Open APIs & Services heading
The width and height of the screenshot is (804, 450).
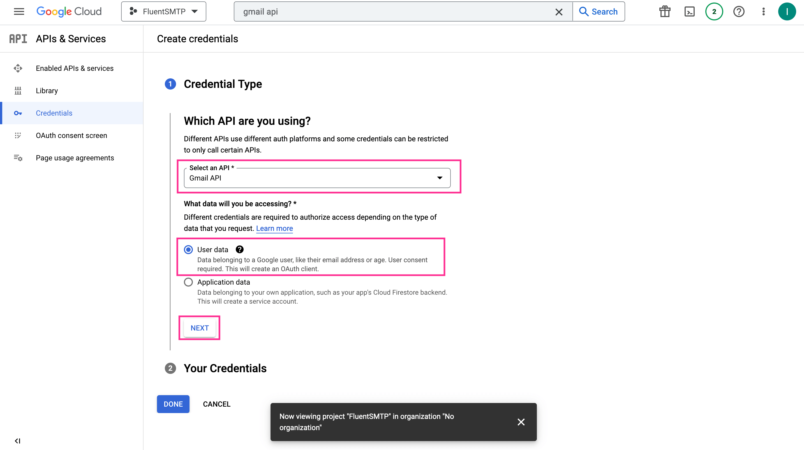click(x=71, y=39)
